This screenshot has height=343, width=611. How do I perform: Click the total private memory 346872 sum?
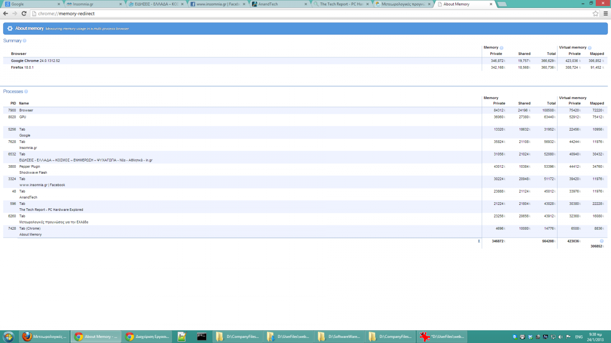coord(497,241)
